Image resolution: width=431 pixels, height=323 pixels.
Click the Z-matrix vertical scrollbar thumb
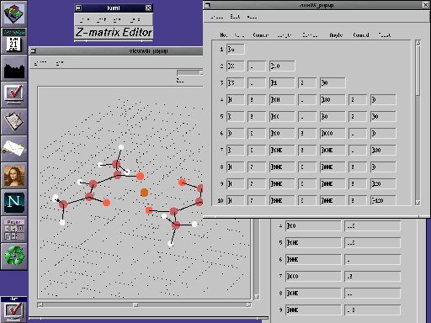pyautogui.click(x=418, y=71)
